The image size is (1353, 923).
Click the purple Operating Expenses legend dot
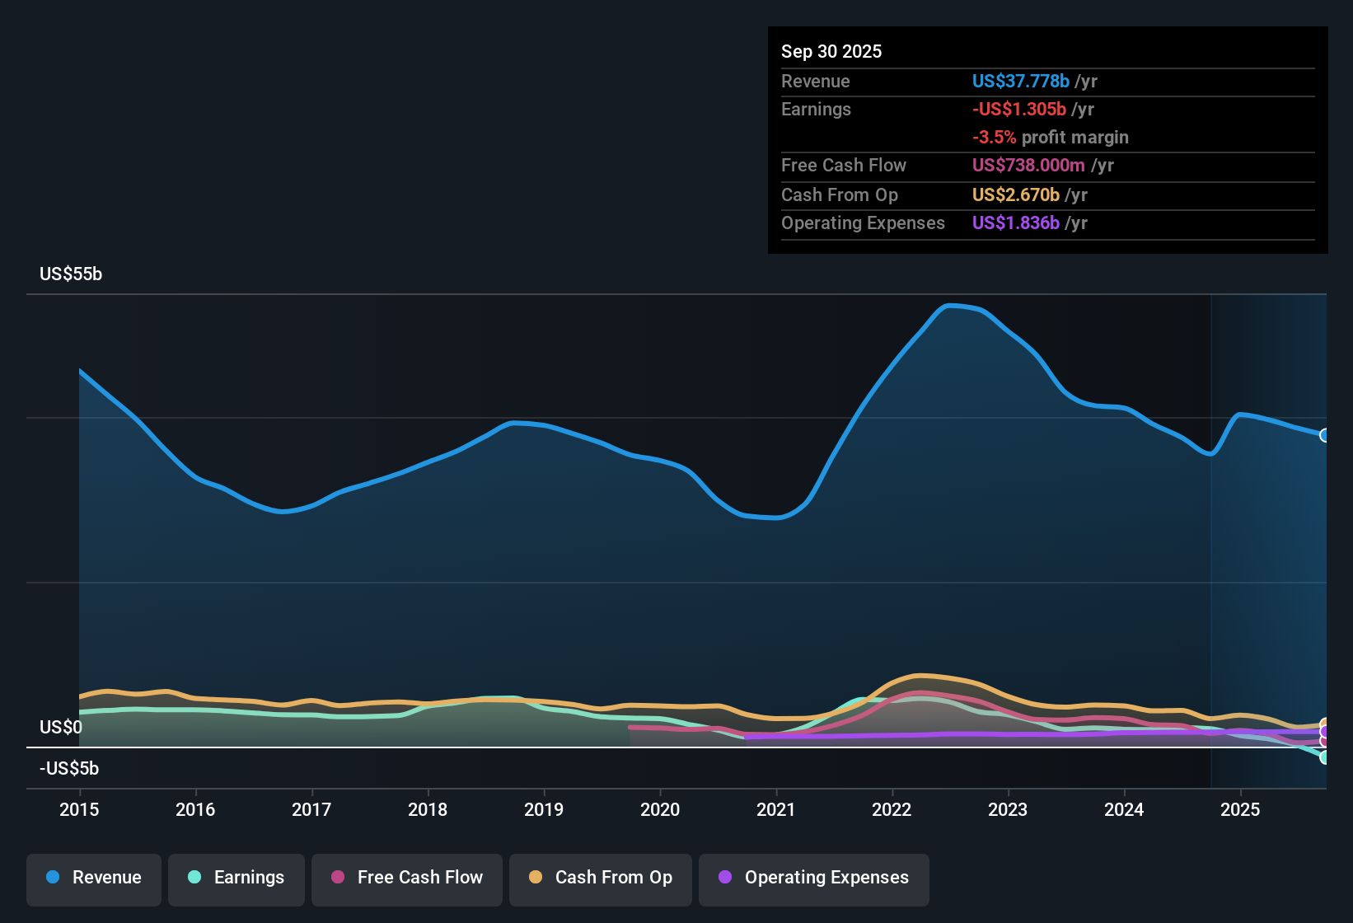[x=724, y=878]
